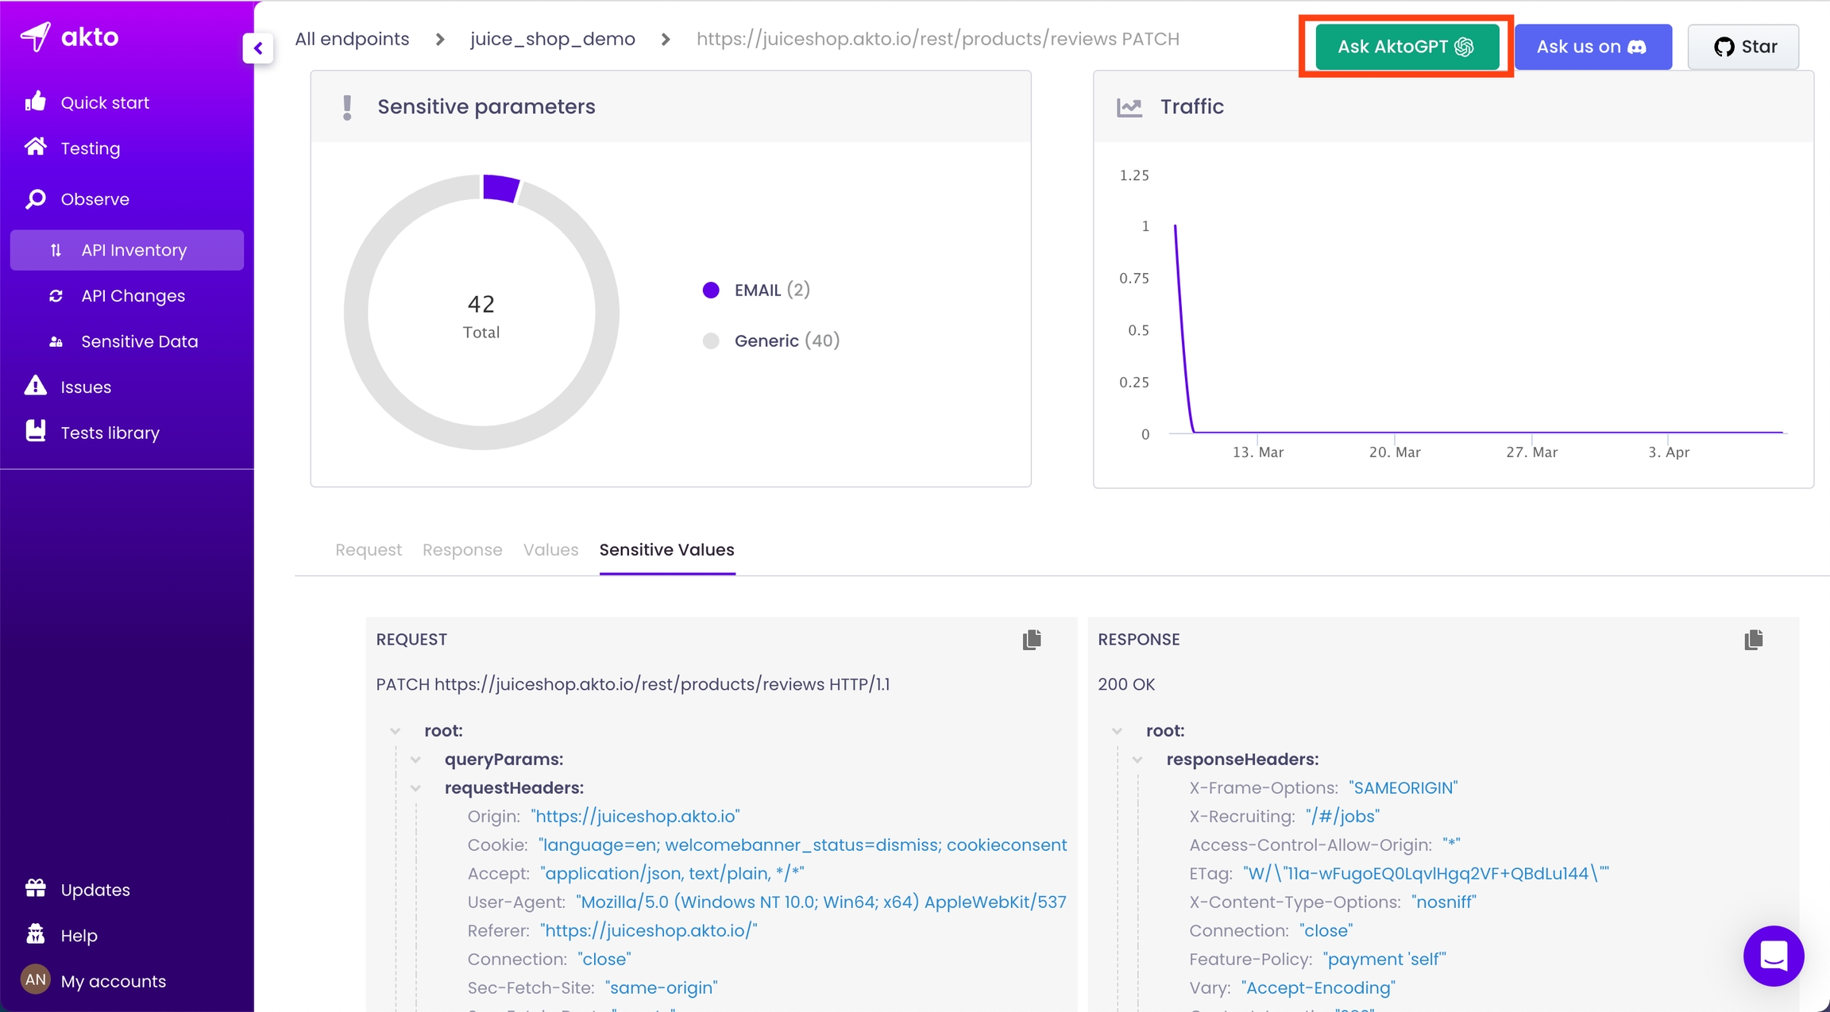Collapse the sidebar with arrow icon
1830x1012 pixels.
point(258,48)
